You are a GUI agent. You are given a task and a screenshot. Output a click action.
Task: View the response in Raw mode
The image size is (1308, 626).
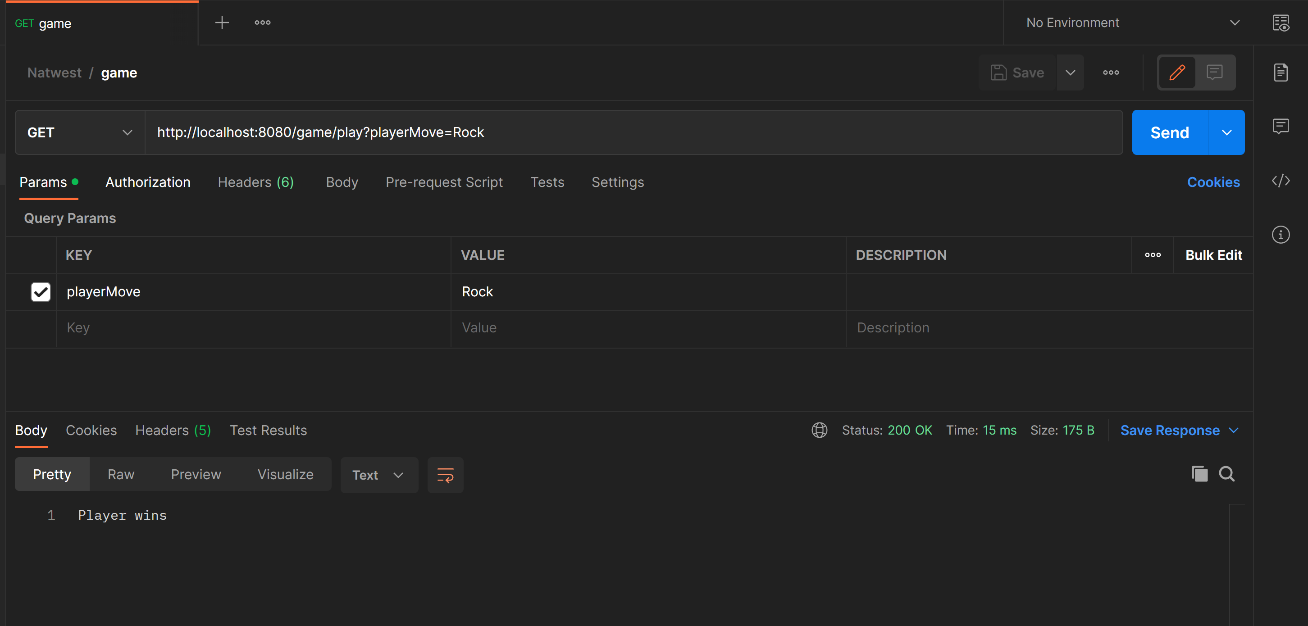click(x=120, y=474)
